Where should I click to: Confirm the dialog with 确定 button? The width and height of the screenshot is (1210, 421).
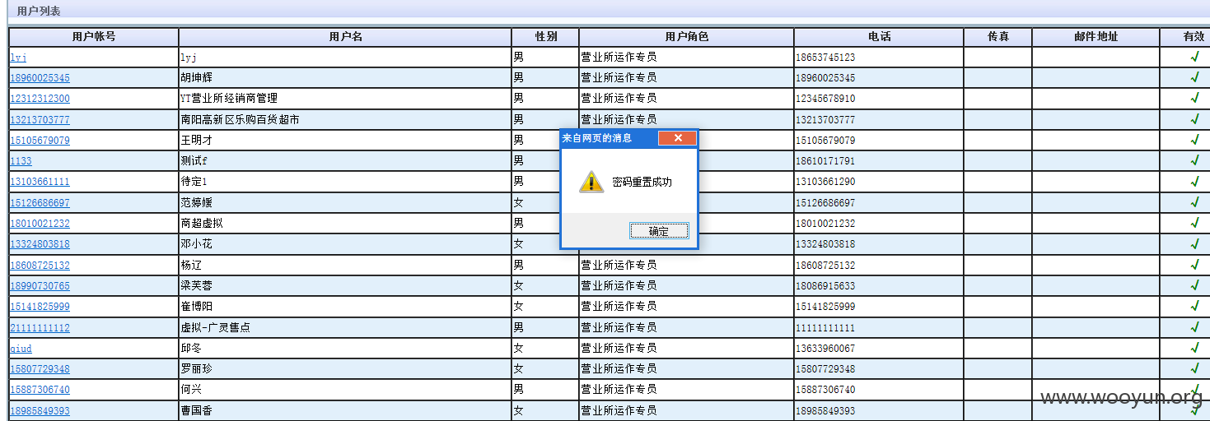[x=659, y=231]
